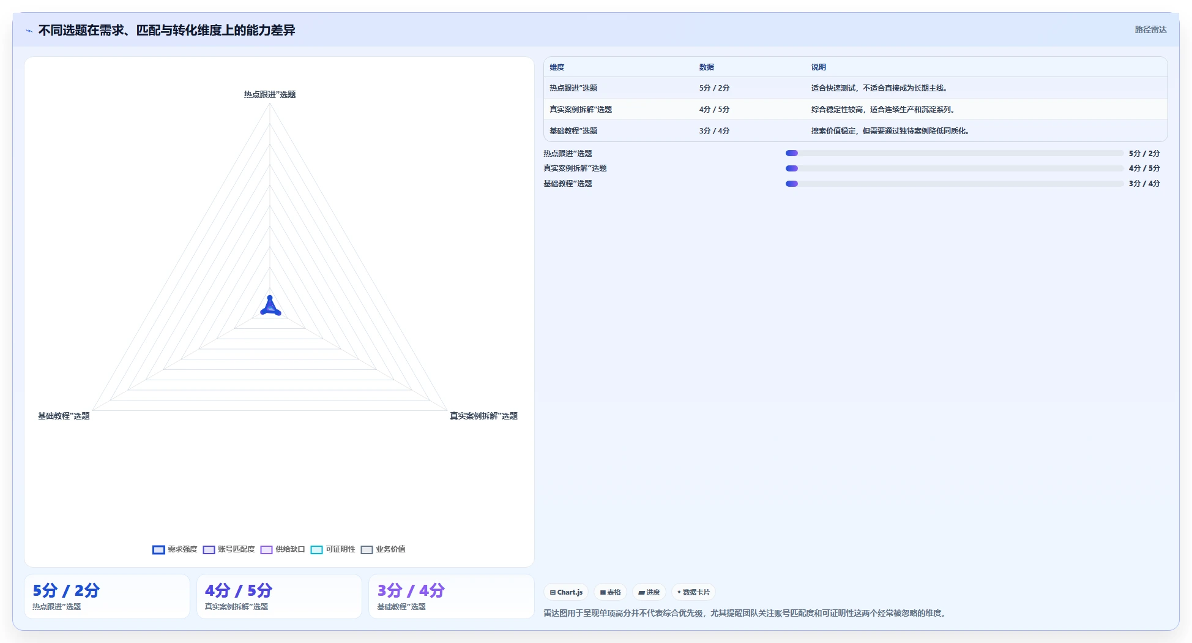Toggle the 业务价值 legend item
This screenshot has height=643, width=1192.
pyautogui.click(x=383, y=549)
